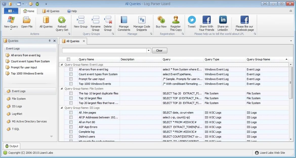Click Share With Your Friends Facebook icon
The height and width of the screenshot is (158, 296).
[206, 20]
